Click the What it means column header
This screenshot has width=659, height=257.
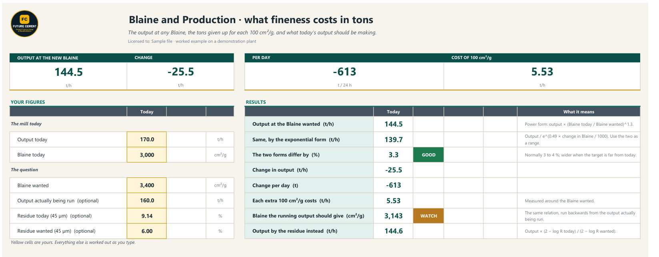tap(579, 112)
